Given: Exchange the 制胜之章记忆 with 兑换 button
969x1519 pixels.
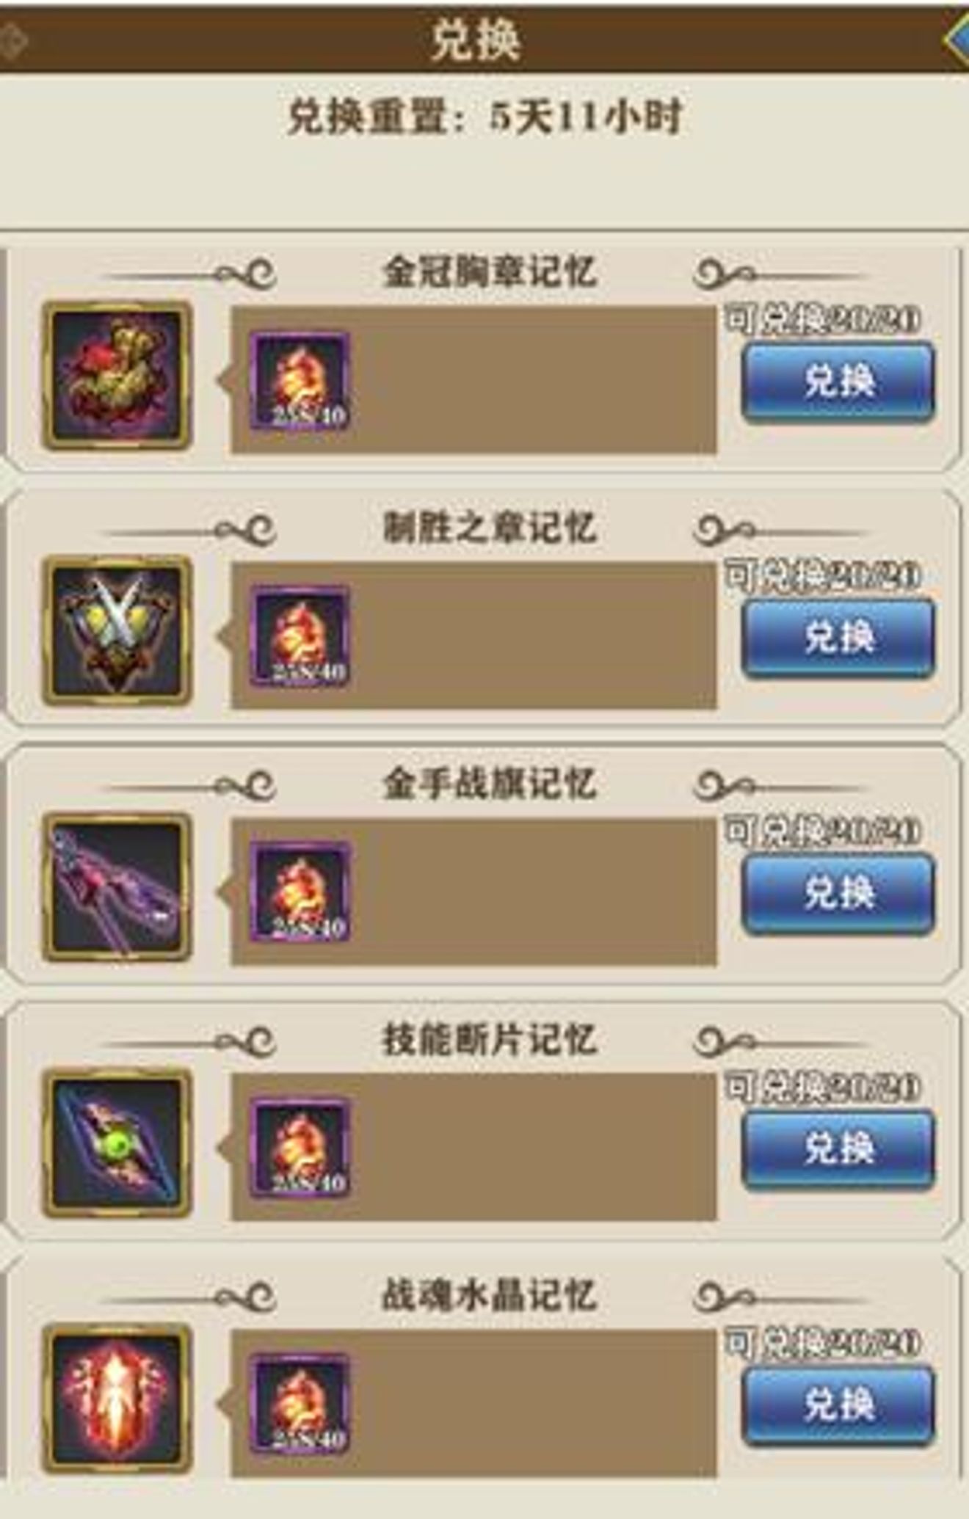Looking at the screenshot, I should (838, 637).
